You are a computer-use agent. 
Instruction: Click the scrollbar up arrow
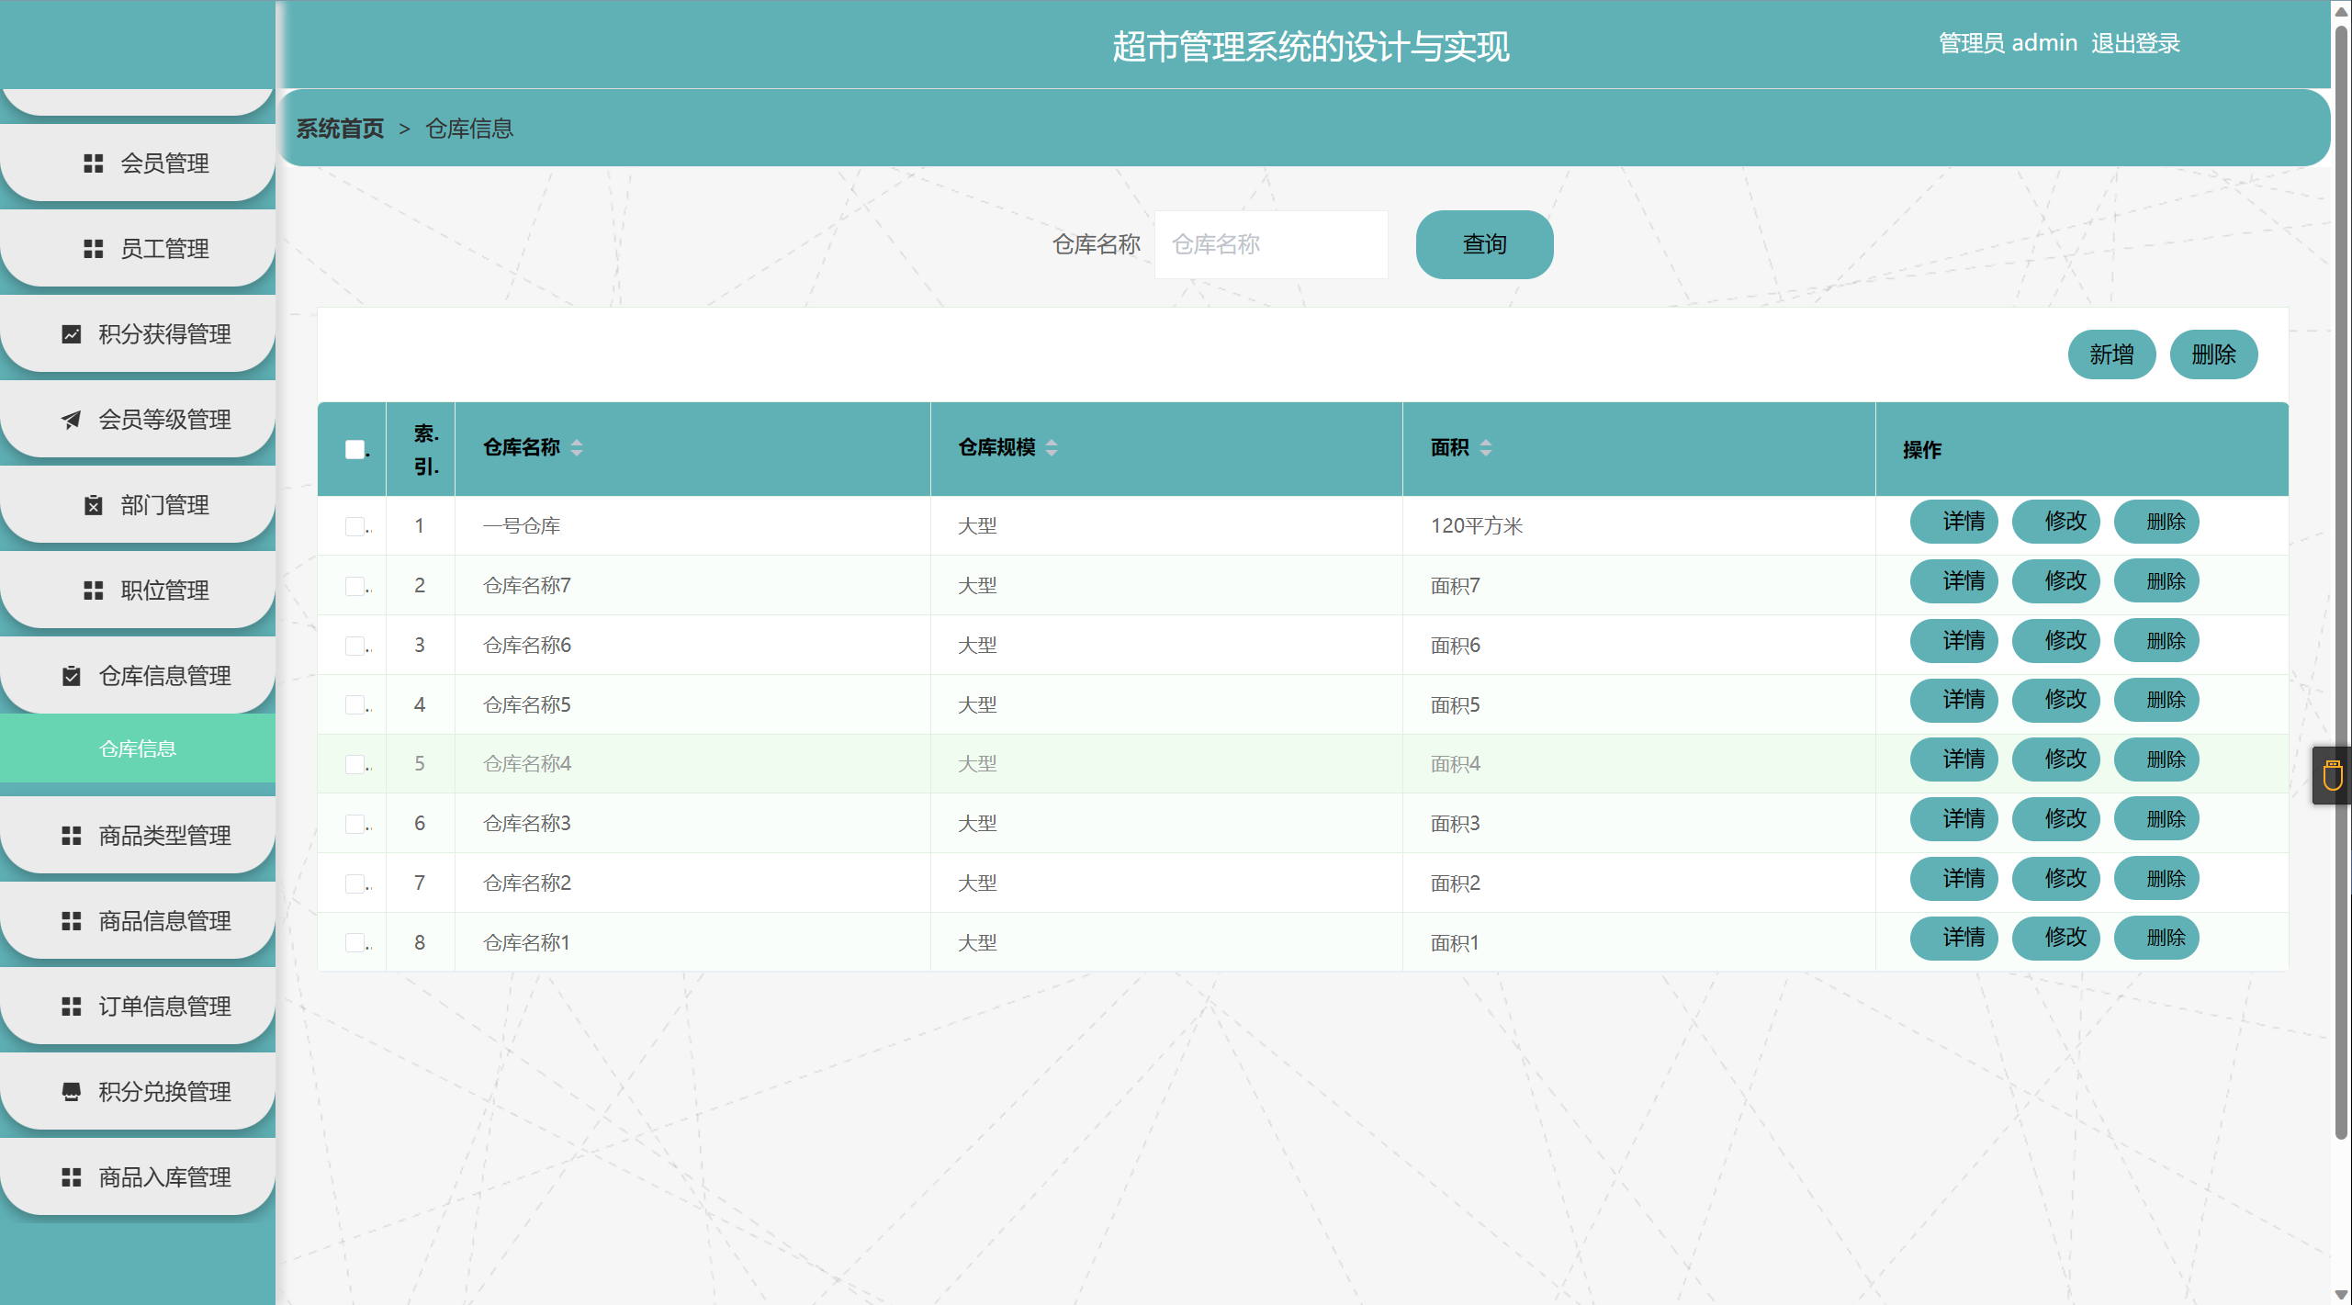[x=2341, y=10]
